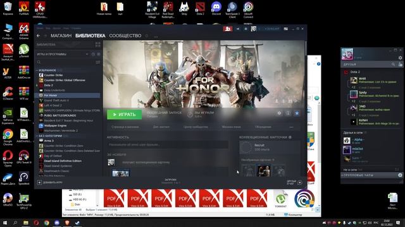The width and height of the screenshot is (405, 227).
Task: Toggle For Honor favorite star
Action: click(297, 113)
